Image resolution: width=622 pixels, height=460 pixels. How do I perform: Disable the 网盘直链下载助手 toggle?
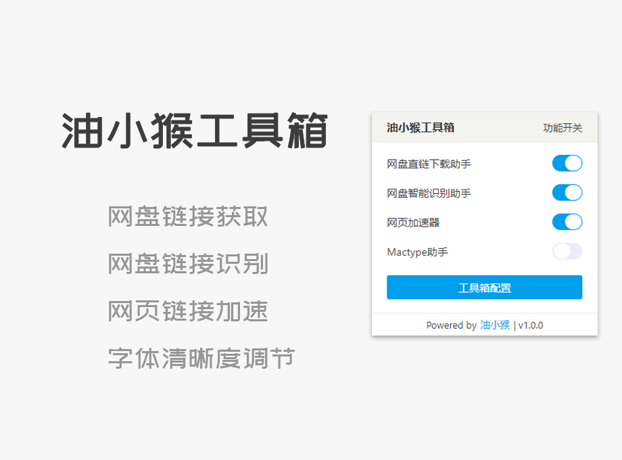(x=567, y=163)
